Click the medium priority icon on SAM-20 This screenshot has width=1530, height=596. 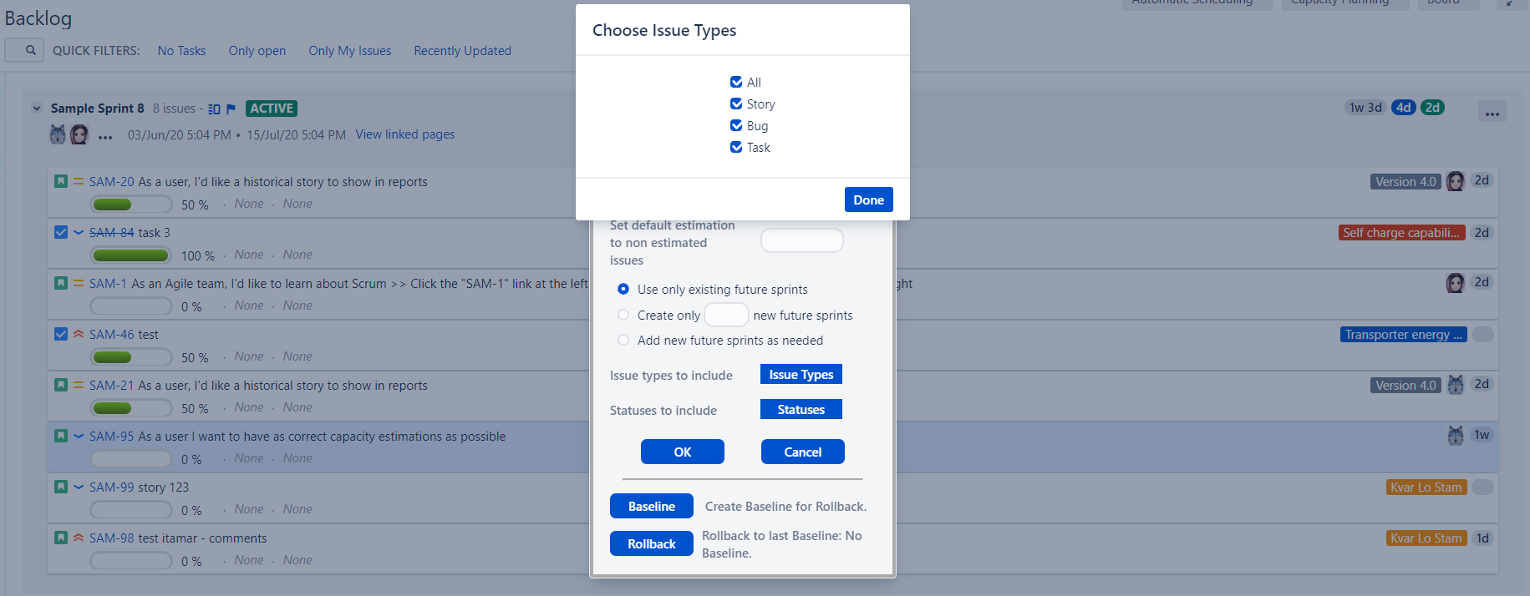click(79, 181)
